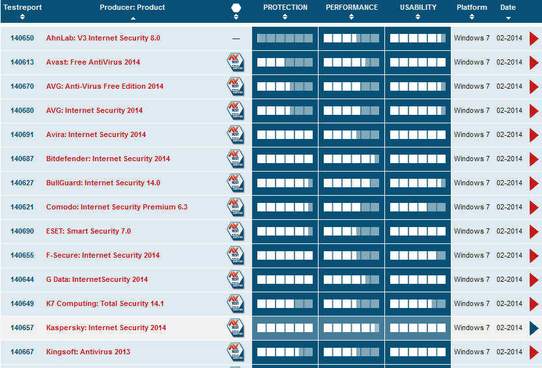Sort by USABILITY column arrows

(x=418, y=16)
